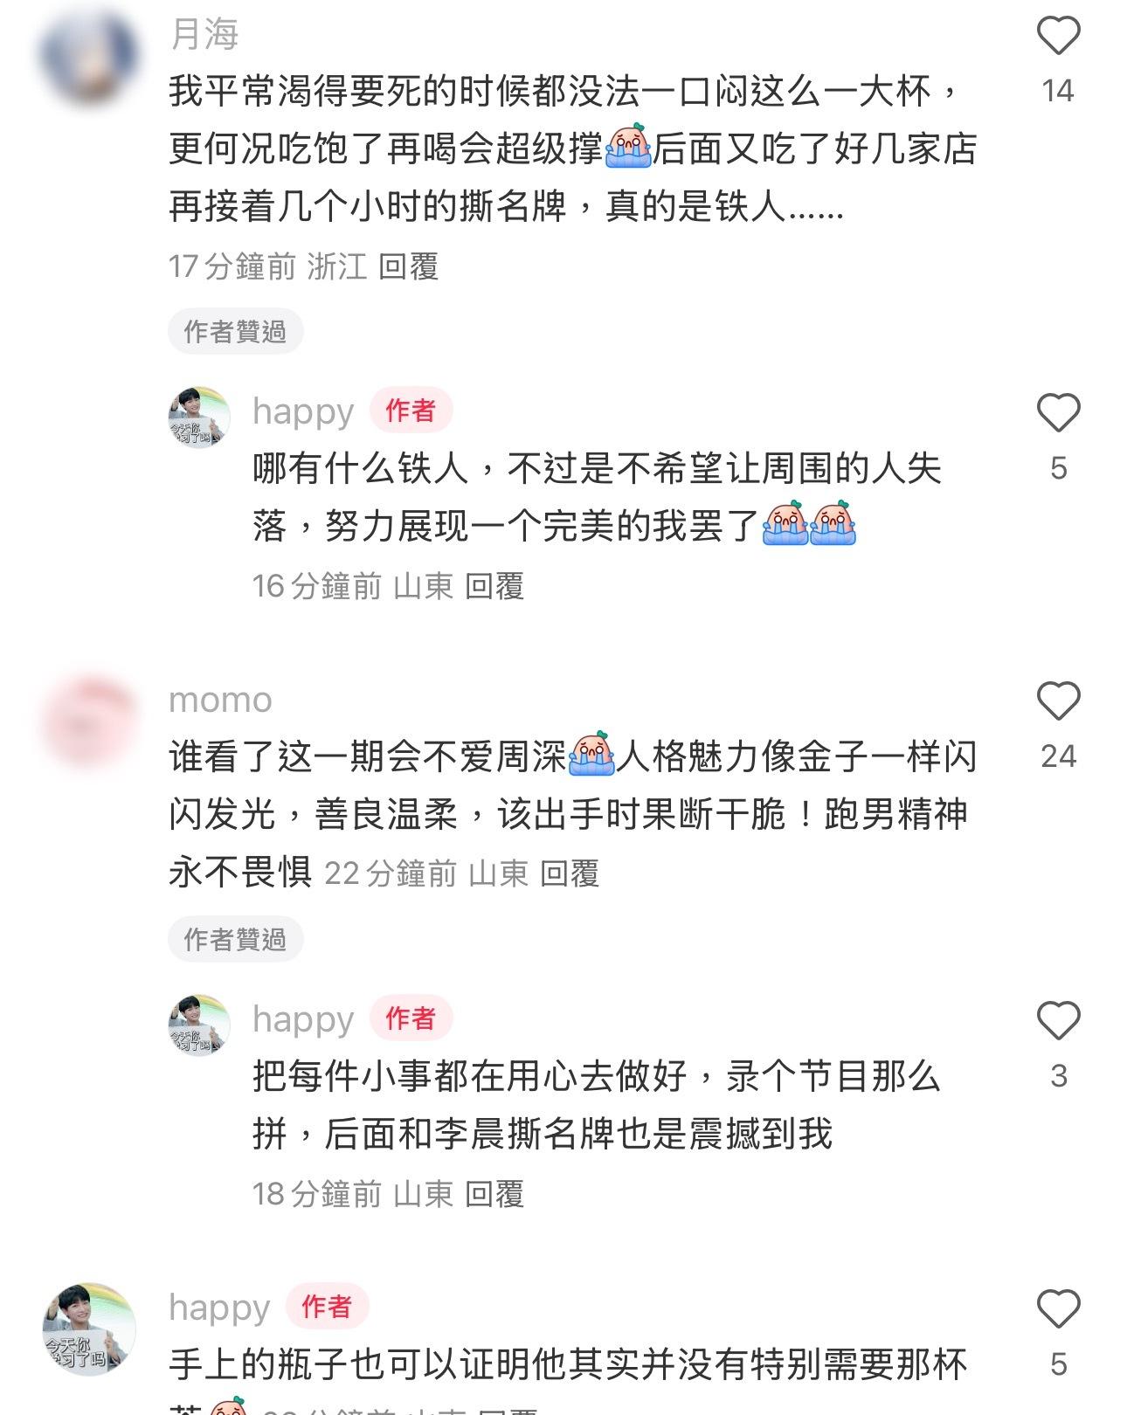
Task: Open momo's blurred pink avatar
Action: tap(88, 722)
